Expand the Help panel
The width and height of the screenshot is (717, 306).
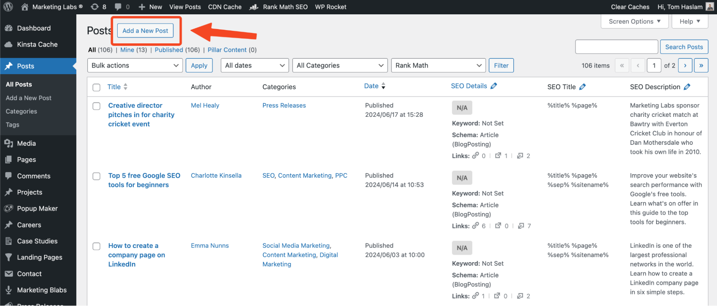point(690,21)
